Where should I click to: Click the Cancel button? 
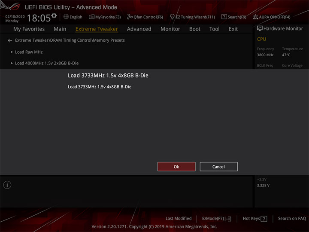click(218, 167)
